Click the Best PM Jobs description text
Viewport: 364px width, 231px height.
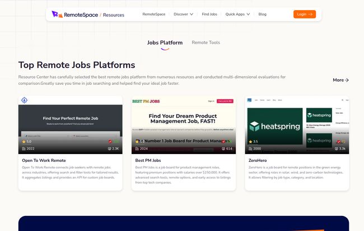click(183, 175)
